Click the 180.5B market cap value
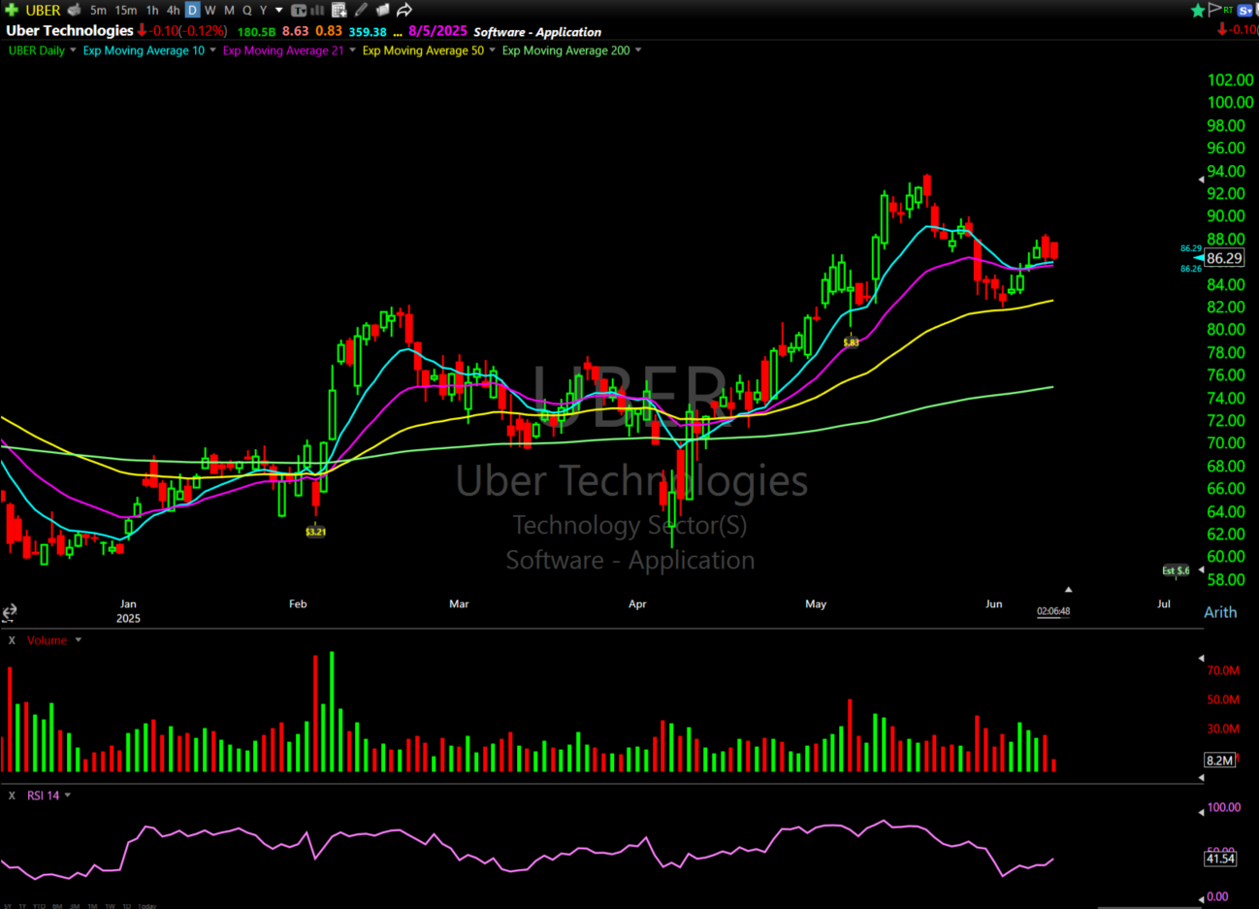This screenshot has width=1259, height=909. tap(256, 31)
